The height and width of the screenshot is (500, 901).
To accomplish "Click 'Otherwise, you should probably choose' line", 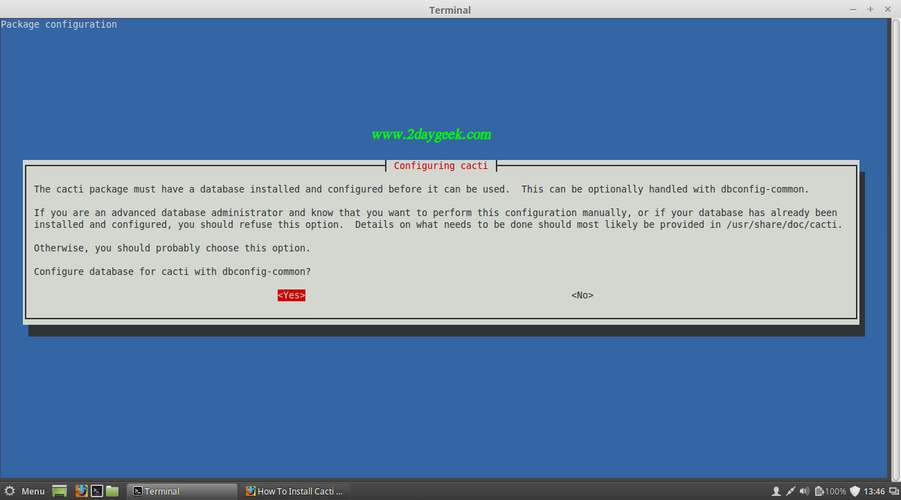I will pos(172,248).
